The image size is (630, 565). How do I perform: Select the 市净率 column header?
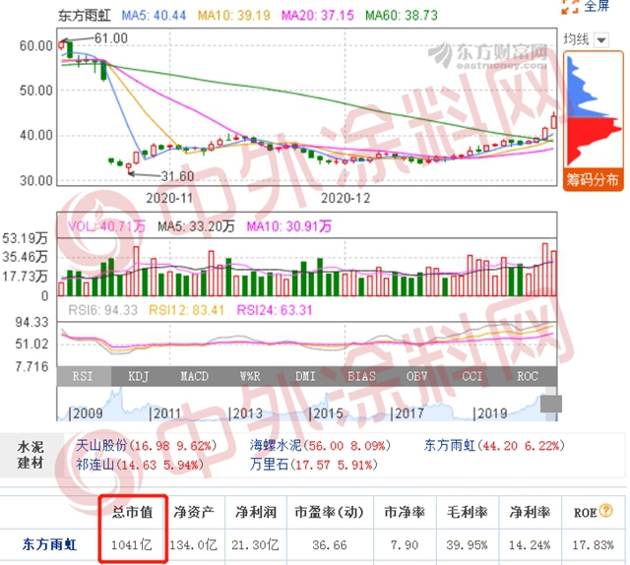click(x=405, y=513)
